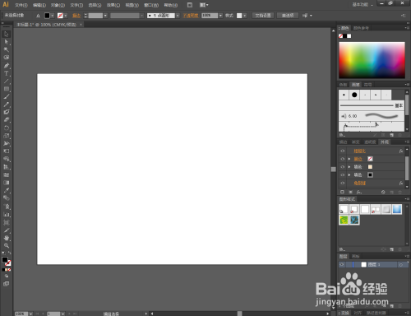Activate the Lasso tool
This screenshot has height=316, width=411.
coord(7,58)
